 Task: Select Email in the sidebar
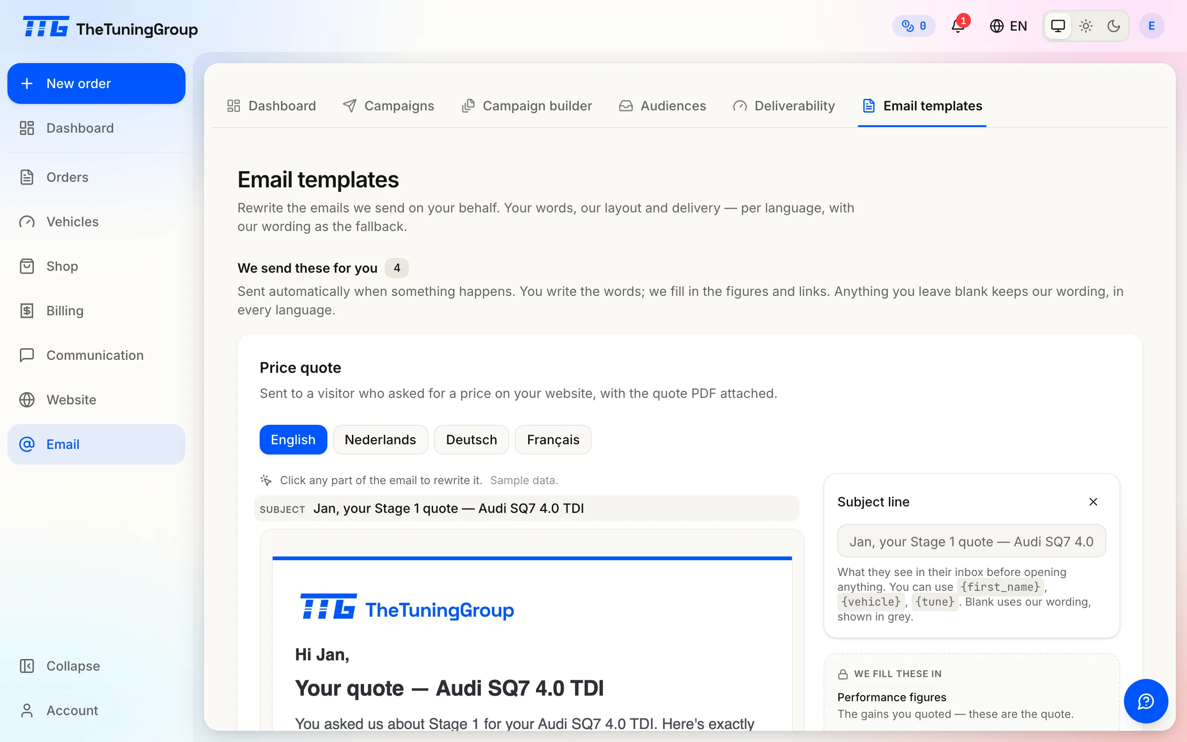[x=96, y=444]
